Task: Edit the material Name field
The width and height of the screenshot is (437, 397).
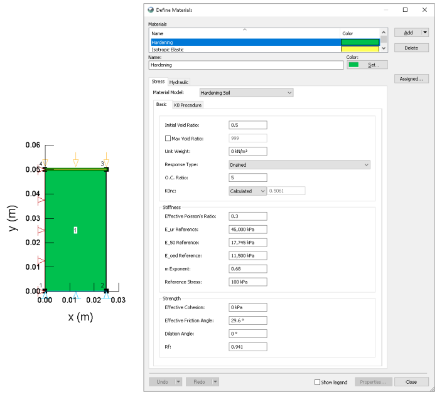Action: (x=246, y=65)
